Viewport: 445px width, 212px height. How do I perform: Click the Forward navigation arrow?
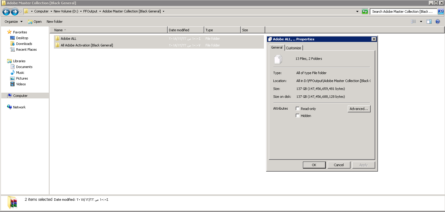14,12
